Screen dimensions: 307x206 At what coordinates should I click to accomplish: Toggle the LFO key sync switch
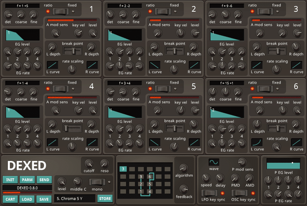coord(209,193)
